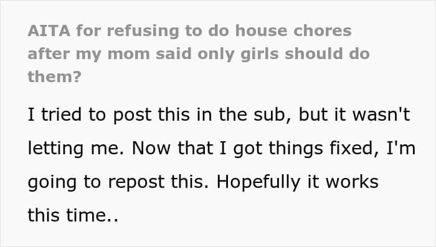Click the word 'Now' in the body
Image resolution: width=436 pixels, height=247 pixels.
(x=151, y=148)
